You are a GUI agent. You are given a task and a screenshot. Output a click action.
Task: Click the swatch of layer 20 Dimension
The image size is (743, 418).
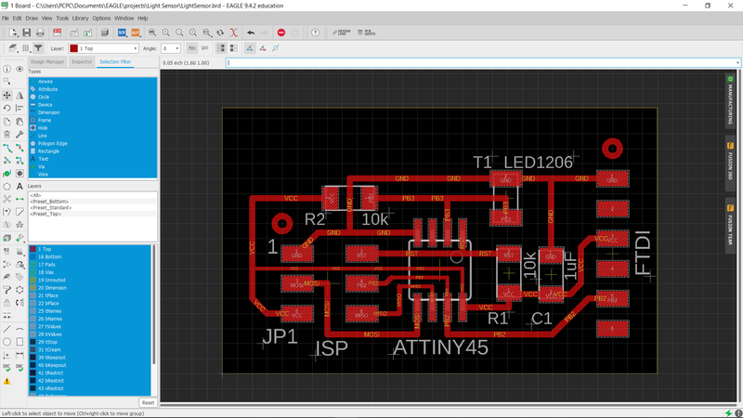click(33, 288)
